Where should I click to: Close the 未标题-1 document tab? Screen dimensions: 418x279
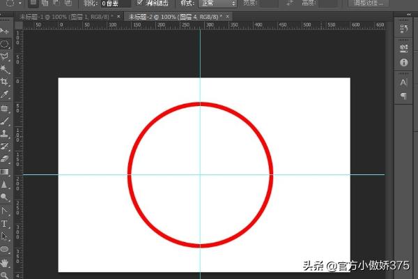coord(118,17)
